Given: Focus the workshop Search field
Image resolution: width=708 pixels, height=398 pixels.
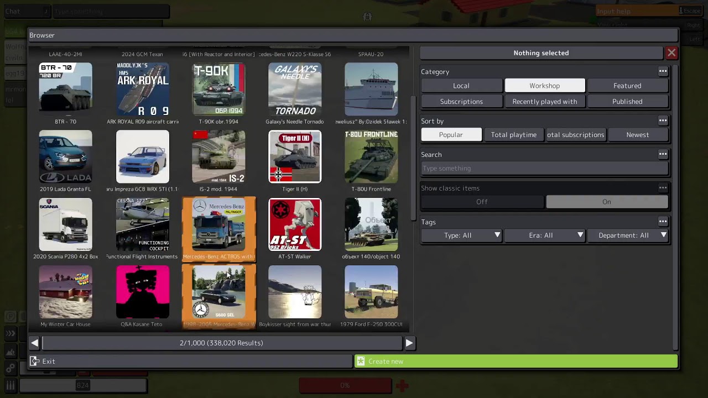Looking at the screenshot, I should pos(545,169).
